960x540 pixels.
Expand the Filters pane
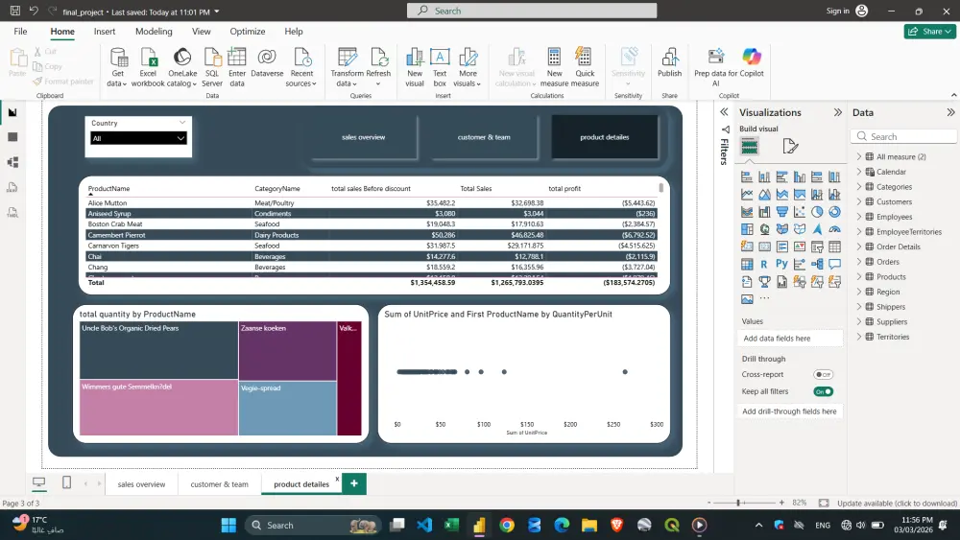[724, 112]
